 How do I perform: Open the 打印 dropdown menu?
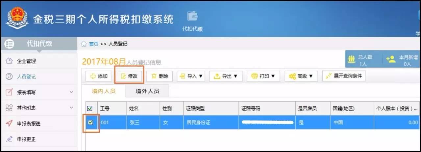coord(263,76)
